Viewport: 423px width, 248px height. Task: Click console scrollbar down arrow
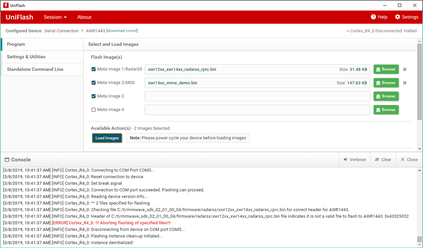[419, 245]
